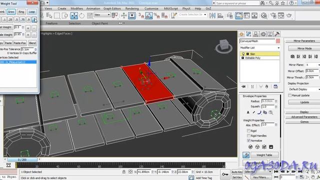Open Render Setup icon

click(273, 15)
